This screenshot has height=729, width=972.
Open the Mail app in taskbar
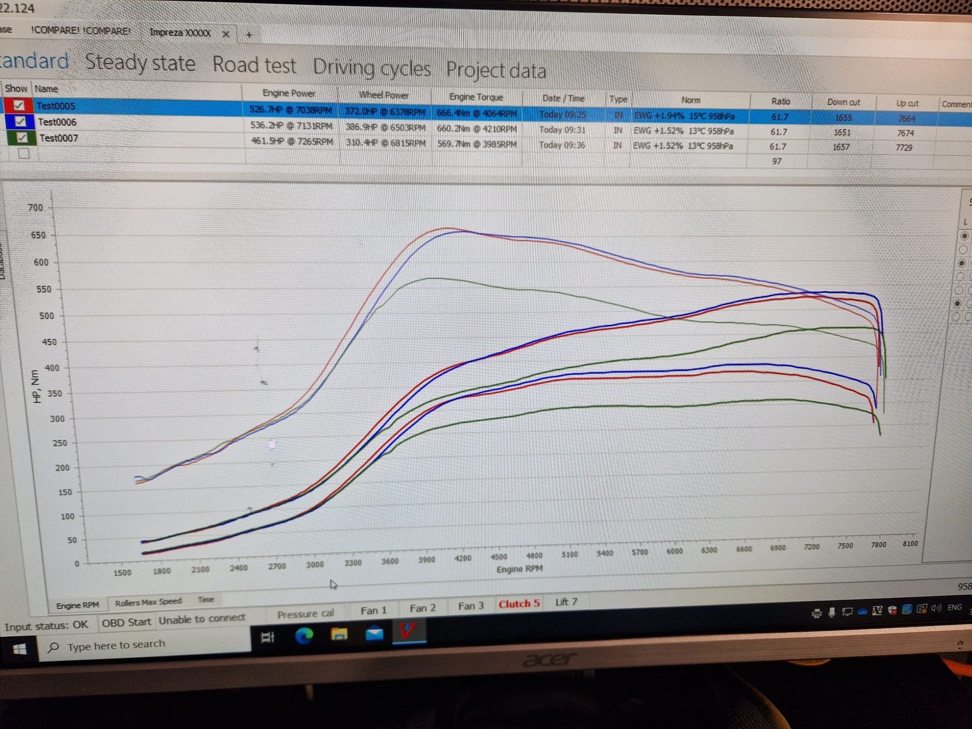[x=374, y=634]
